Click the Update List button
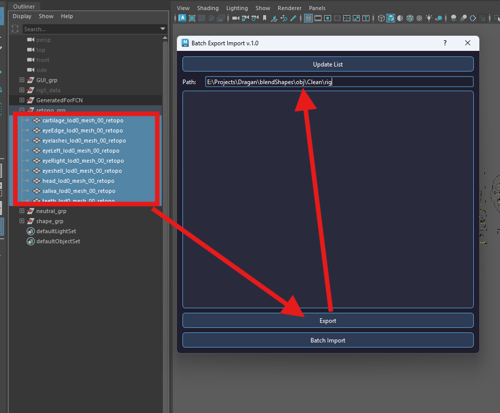 [x=328, y=64]
